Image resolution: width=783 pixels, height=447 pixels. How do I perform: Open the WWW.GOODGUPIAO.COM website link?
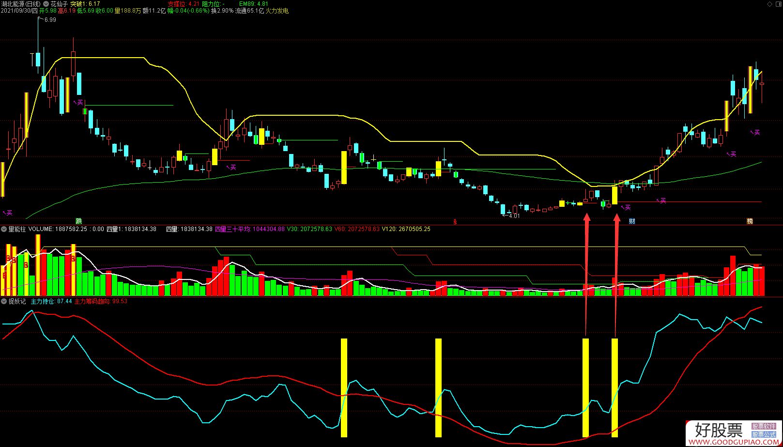click(x=732, y=442)
